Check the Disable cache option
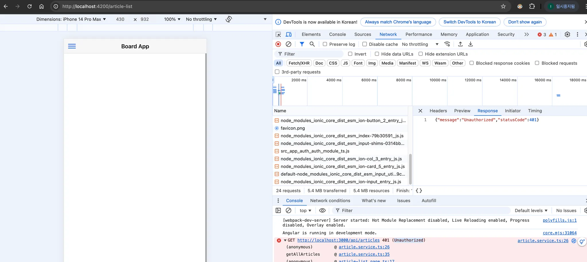 [365, 44]
